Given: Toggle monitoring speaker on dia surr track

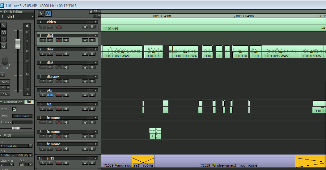Looking at the screenshot, I should coord(66,81).
